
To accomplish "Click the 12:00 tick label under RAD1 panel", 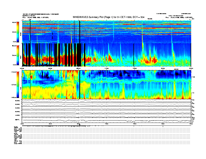I will pos(107,68).
